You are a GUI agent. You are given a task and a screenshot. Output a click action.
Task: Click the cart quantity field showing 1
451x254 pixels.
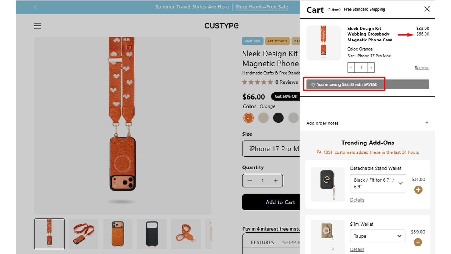(x=361, y=68)
